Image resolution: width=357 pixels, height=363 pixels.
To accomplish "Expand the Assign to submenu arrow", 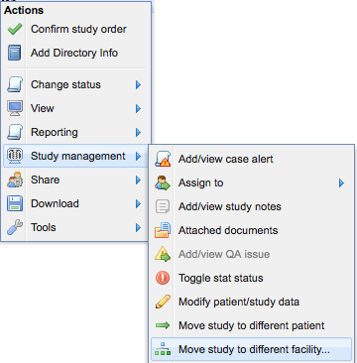I will [x=341, y=183].
